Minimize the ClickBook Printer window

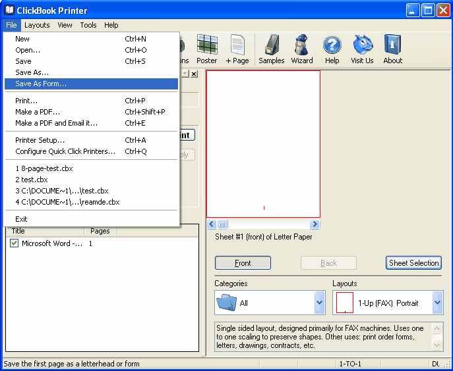tap(413, 11)
